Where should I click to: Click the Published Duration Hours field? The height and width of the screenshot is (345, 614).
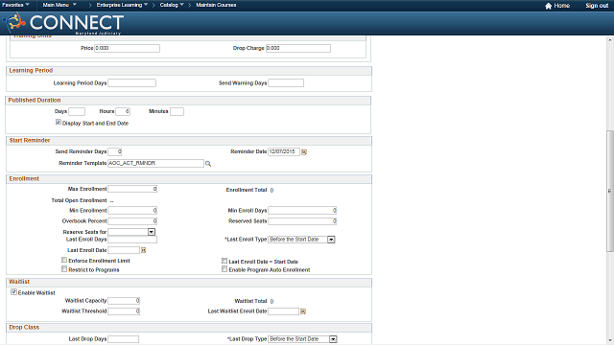123,111
